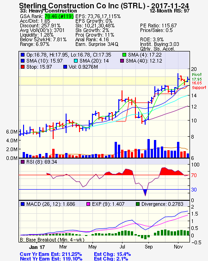Click the Liquidity: 1.28% value
This screenshot has height=261, width=208.
point(37,35)
